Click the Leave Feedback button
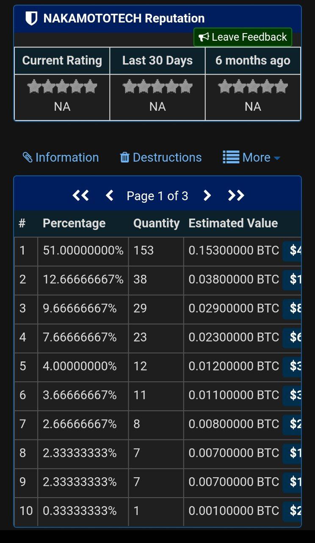This screenshot has width=315, height=543. pyautogui.click(x=243, y=37)
